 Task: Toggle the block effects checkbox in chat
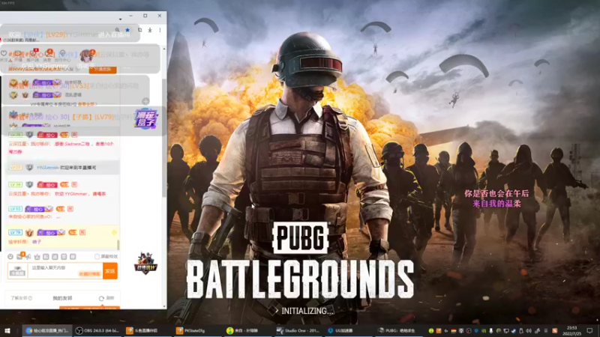pyautogui.click(x=97, y=257)
